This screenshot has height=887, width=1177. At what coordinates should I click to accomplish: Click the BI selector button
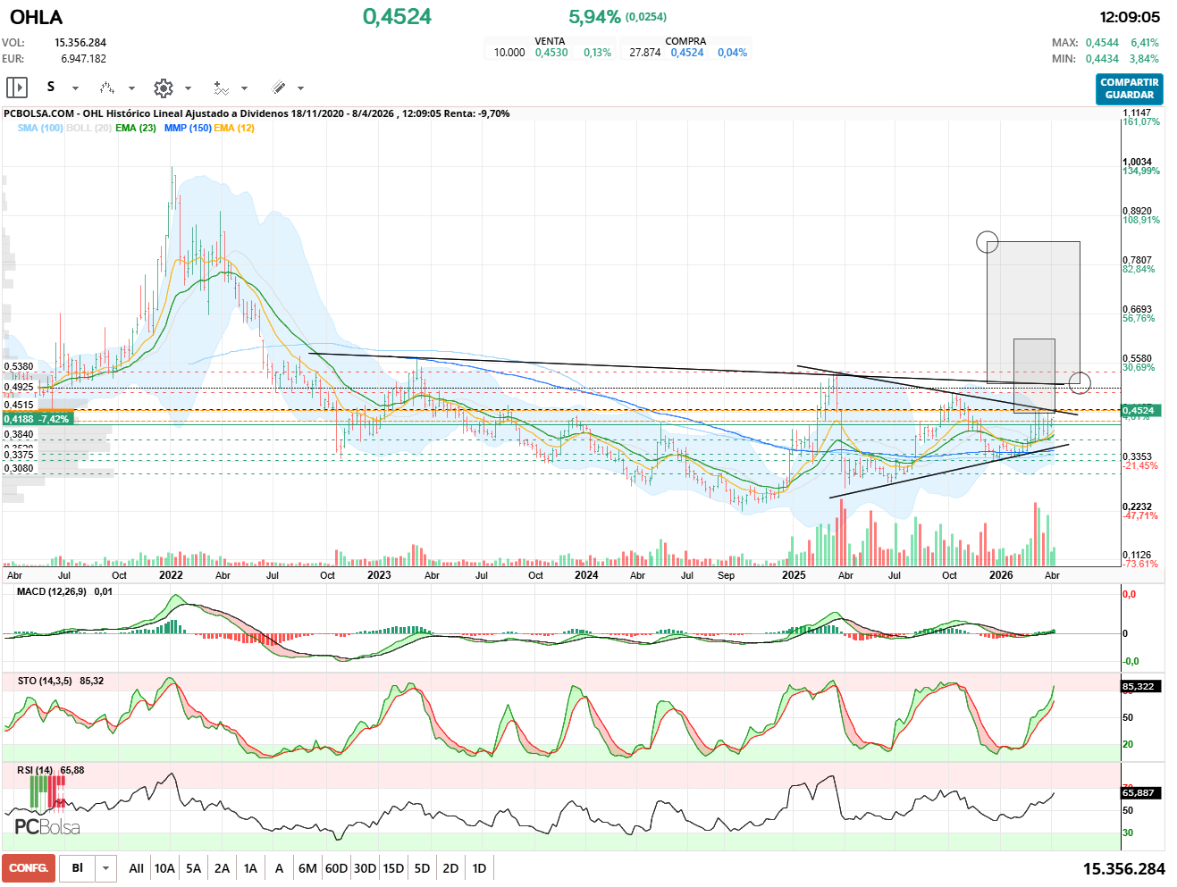pos(78,868)
